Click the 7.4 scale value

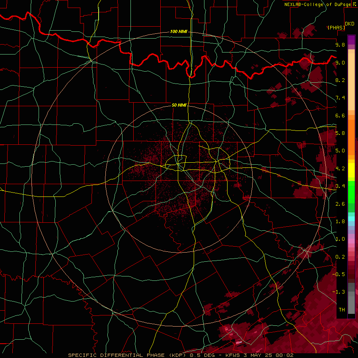(x=340, y=98)
